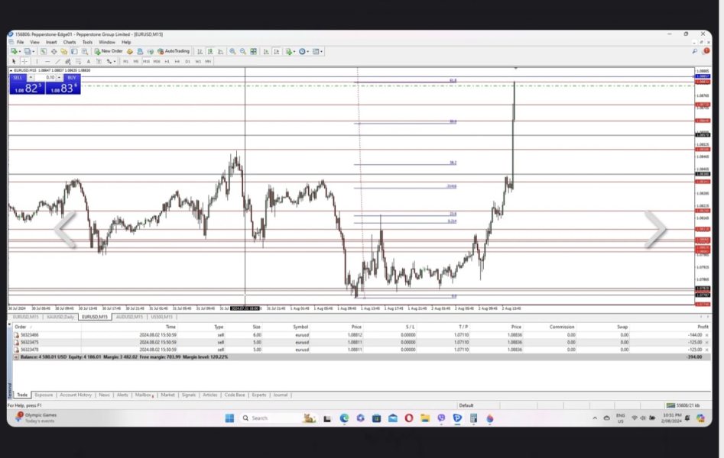Sort orders by the Symbol column header
Viewport: 724px width, 458px height.
click(300, 327)
